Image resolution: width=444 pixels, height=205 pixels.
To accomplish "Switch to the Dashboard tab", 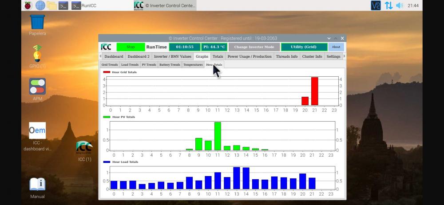I will point(114,56).
